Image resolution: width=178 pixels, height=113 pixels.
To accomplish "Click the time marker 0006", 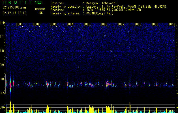I will [104, 24].
